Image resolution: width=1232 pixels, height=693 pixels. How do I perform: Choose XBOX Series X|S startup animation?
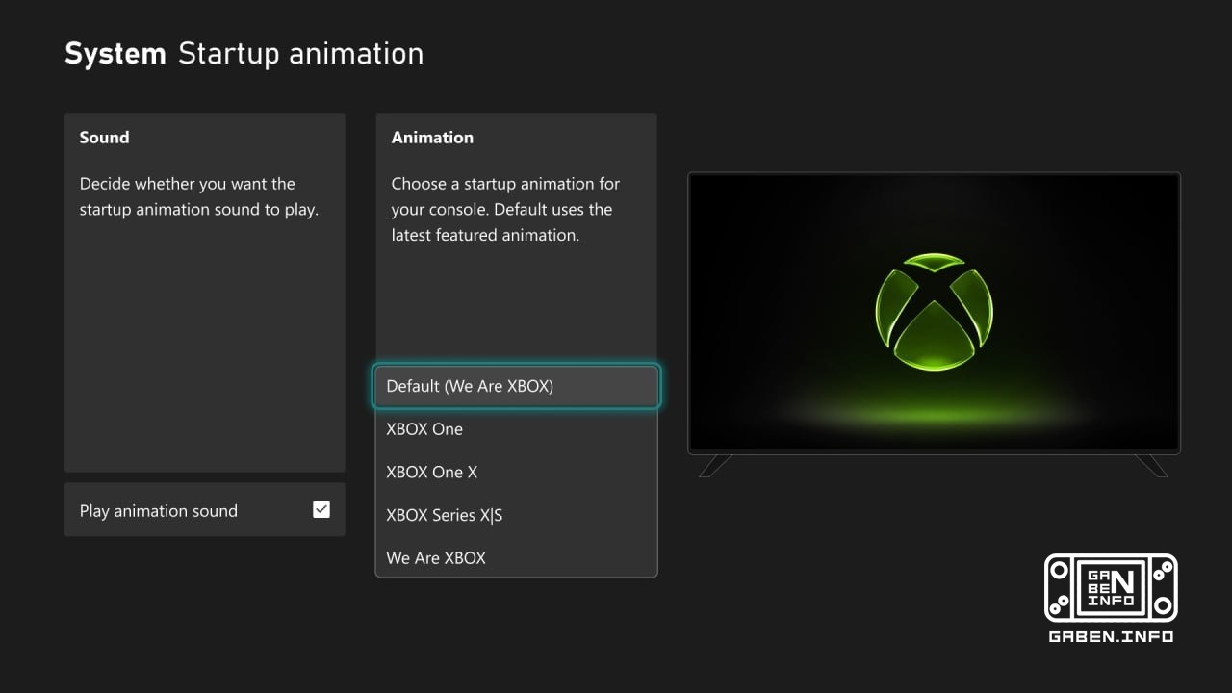pos(517,515)
